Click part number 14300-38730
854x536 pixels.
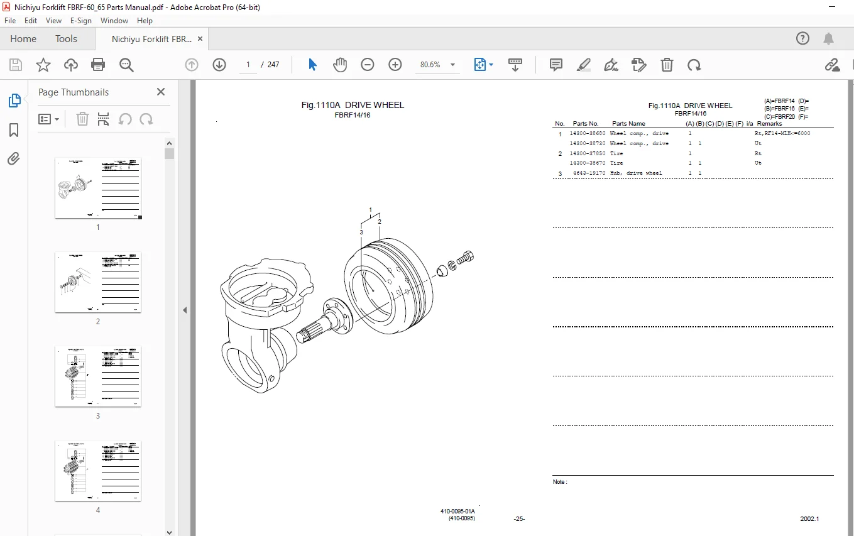[588, 143]
